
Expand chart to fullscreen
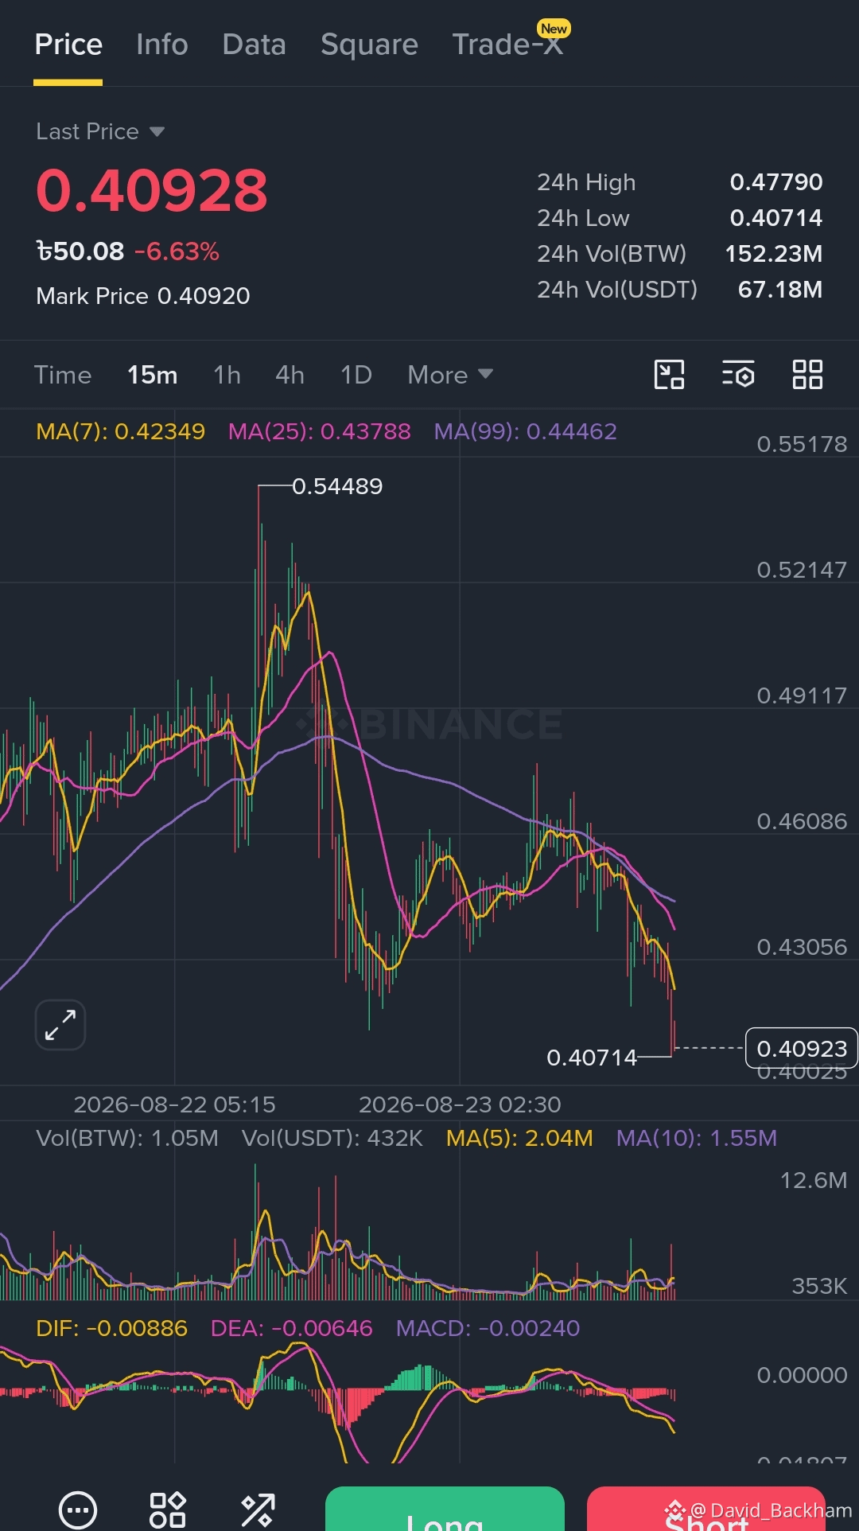[60, 1025]
